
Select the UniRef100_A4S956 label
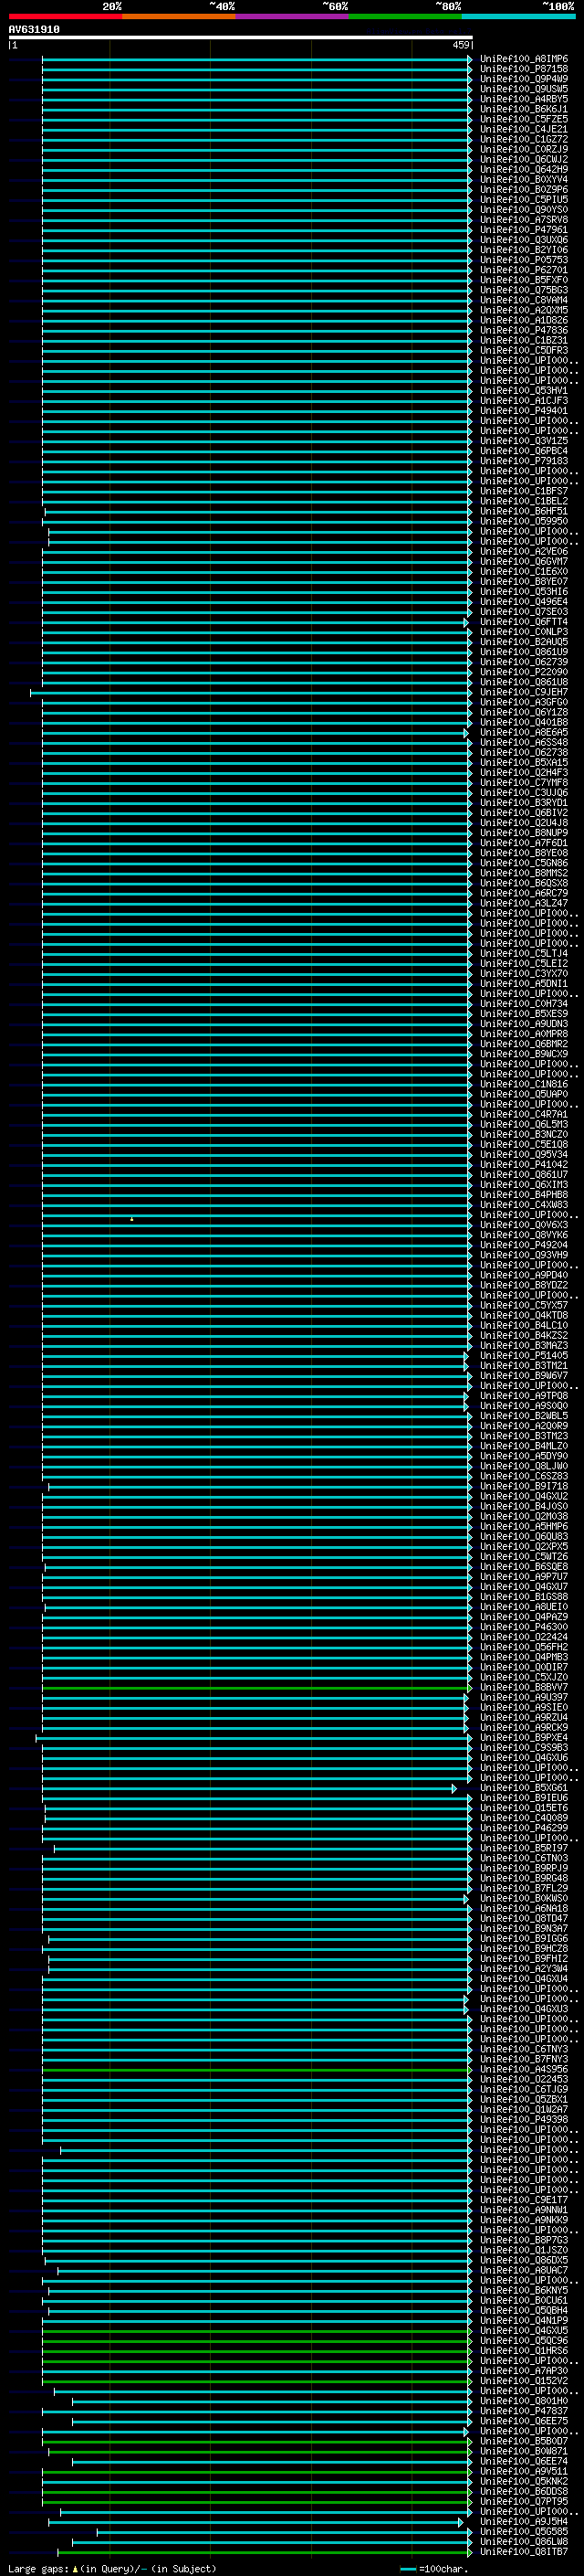tap(523, 2069)
